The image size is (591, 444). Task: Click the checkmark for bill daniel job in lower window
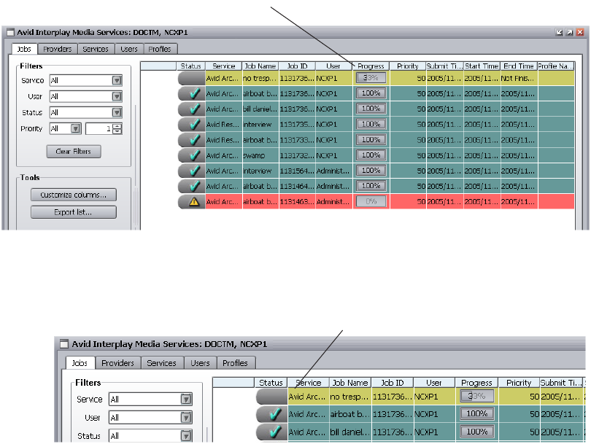point(275,432)
